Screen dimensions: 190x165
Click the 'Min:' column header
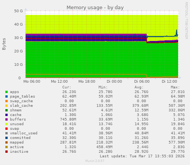point(103,87)
